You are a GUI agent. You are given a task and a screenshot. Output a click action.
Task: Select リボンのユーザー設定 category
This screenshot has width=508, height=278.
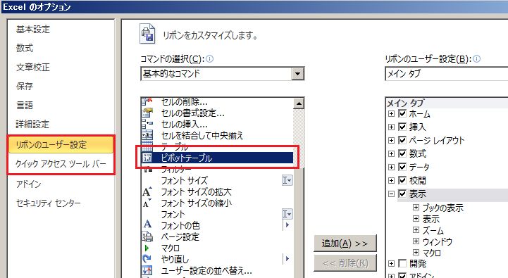[61, 145]
